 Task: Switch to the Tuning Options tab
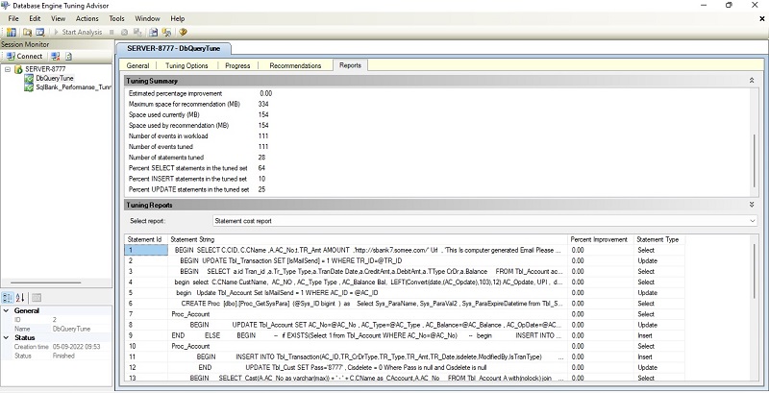[186, 65]
